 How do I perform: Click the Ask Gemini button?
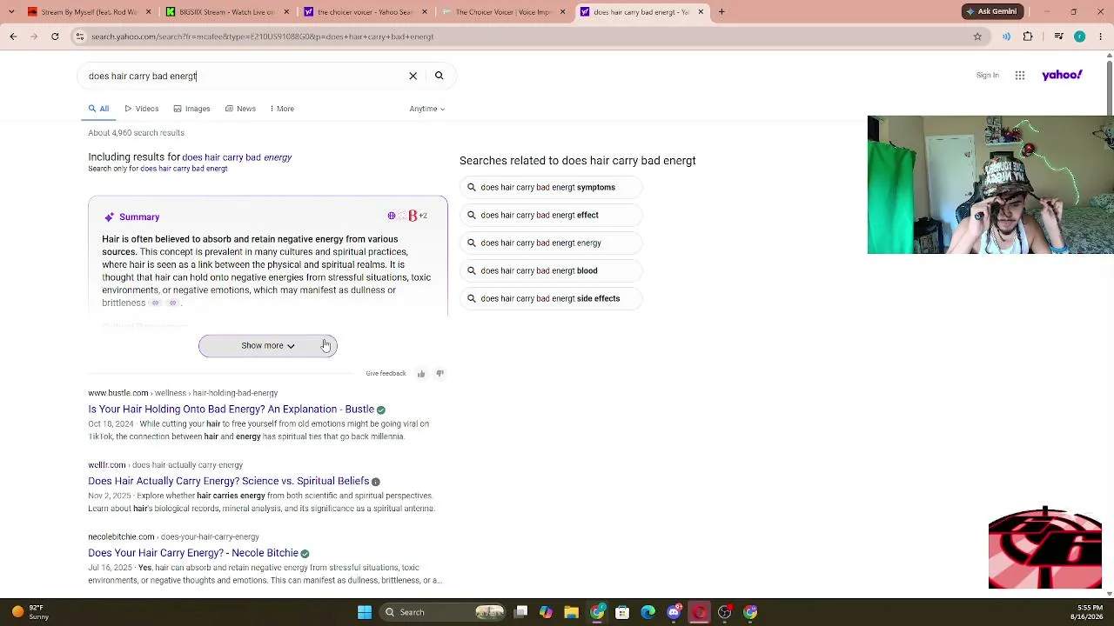[992, 11]
